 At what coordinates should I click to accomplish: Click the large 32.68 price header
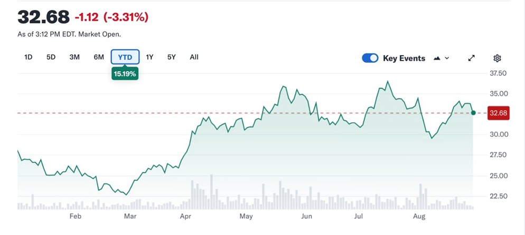point(43,17)
